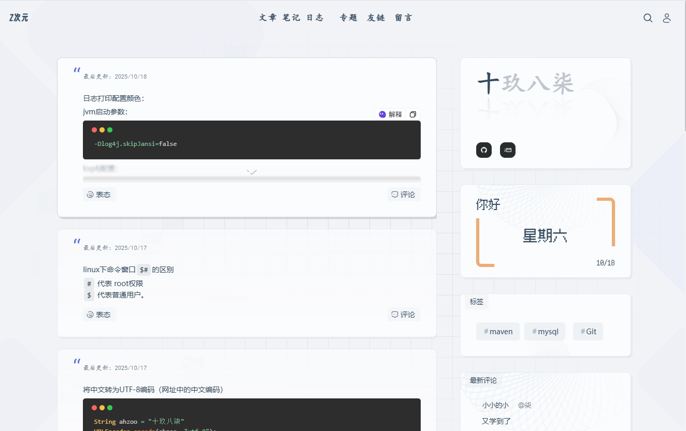
Task: Click 表态 reaction on first post
Action: click(99, 195)
